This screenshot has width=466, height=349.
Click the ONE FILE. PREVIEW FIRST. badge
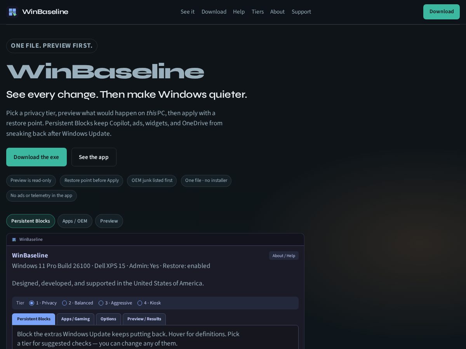click(52, 46)
